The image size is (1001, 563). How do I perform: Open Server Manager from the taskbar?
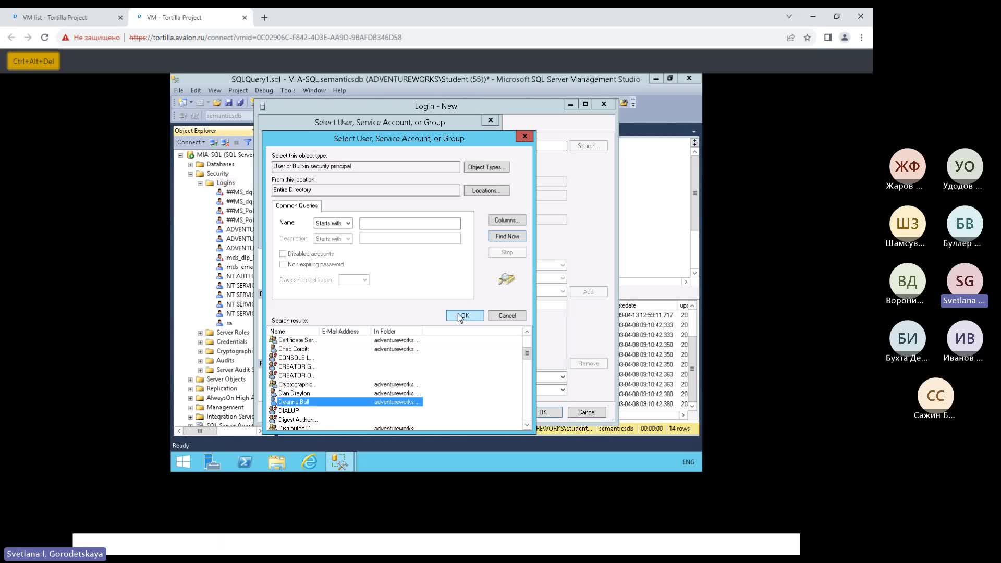(212, 462)
